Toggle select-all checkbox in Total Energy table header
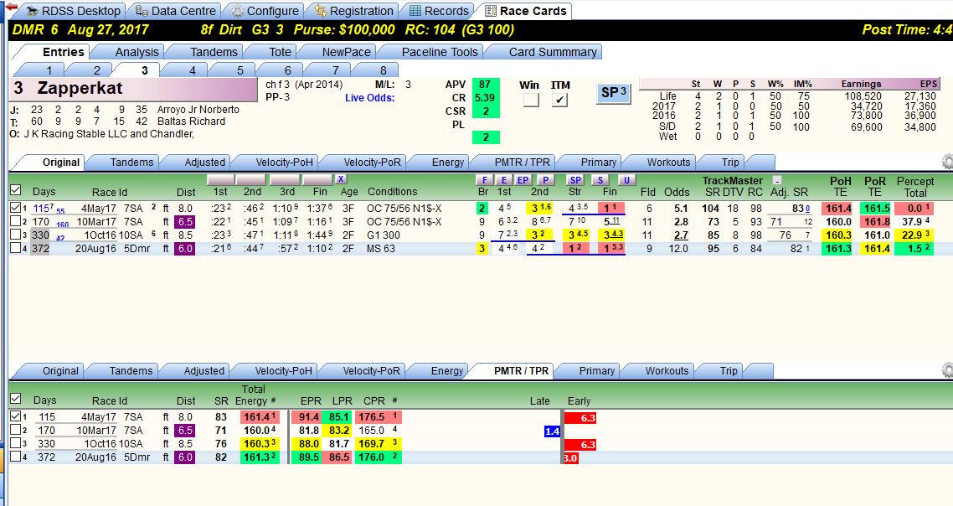The height and width of the screenshot is (506, 953). (x=16, y=399)
